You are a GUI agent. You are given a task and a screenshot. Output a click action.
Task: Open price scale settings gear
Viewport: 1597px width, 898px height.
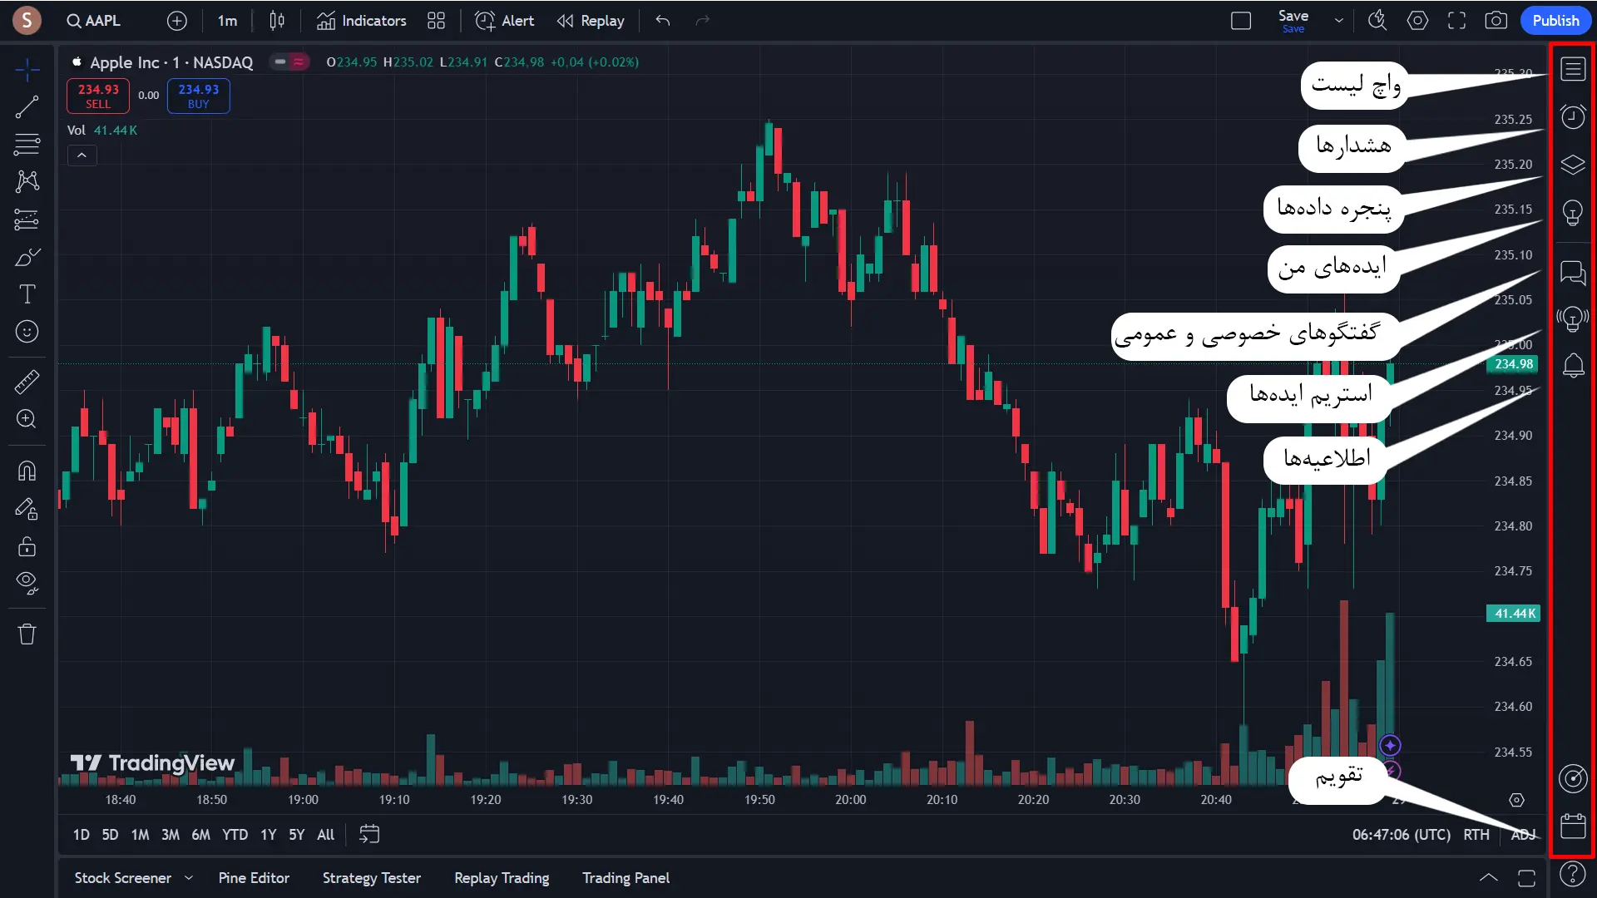coord(1517,800)
